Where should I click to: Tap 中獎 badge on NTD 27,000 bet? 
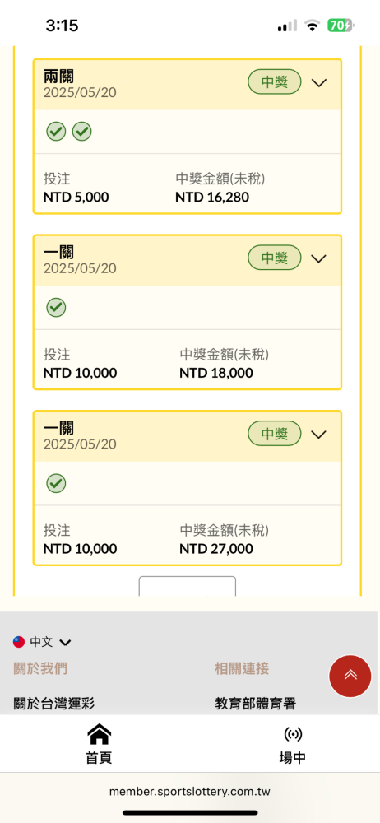(275, 434)
